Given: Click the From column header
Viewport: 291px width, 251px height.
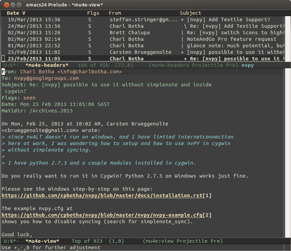Looking at the screenshot, I should (115, 13).
